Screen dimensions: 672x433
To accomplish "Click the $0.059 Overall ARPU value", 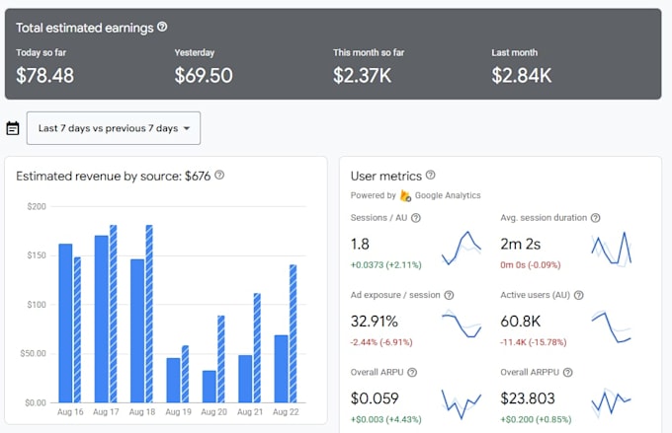I will (375, 398).
